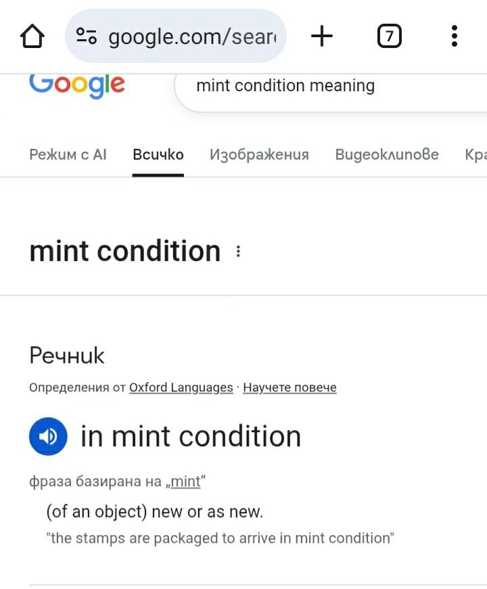Open more options beside "mint condition" heading
Image resolution: width=487 pixels, height=589 pixels.
click(238, 252)
